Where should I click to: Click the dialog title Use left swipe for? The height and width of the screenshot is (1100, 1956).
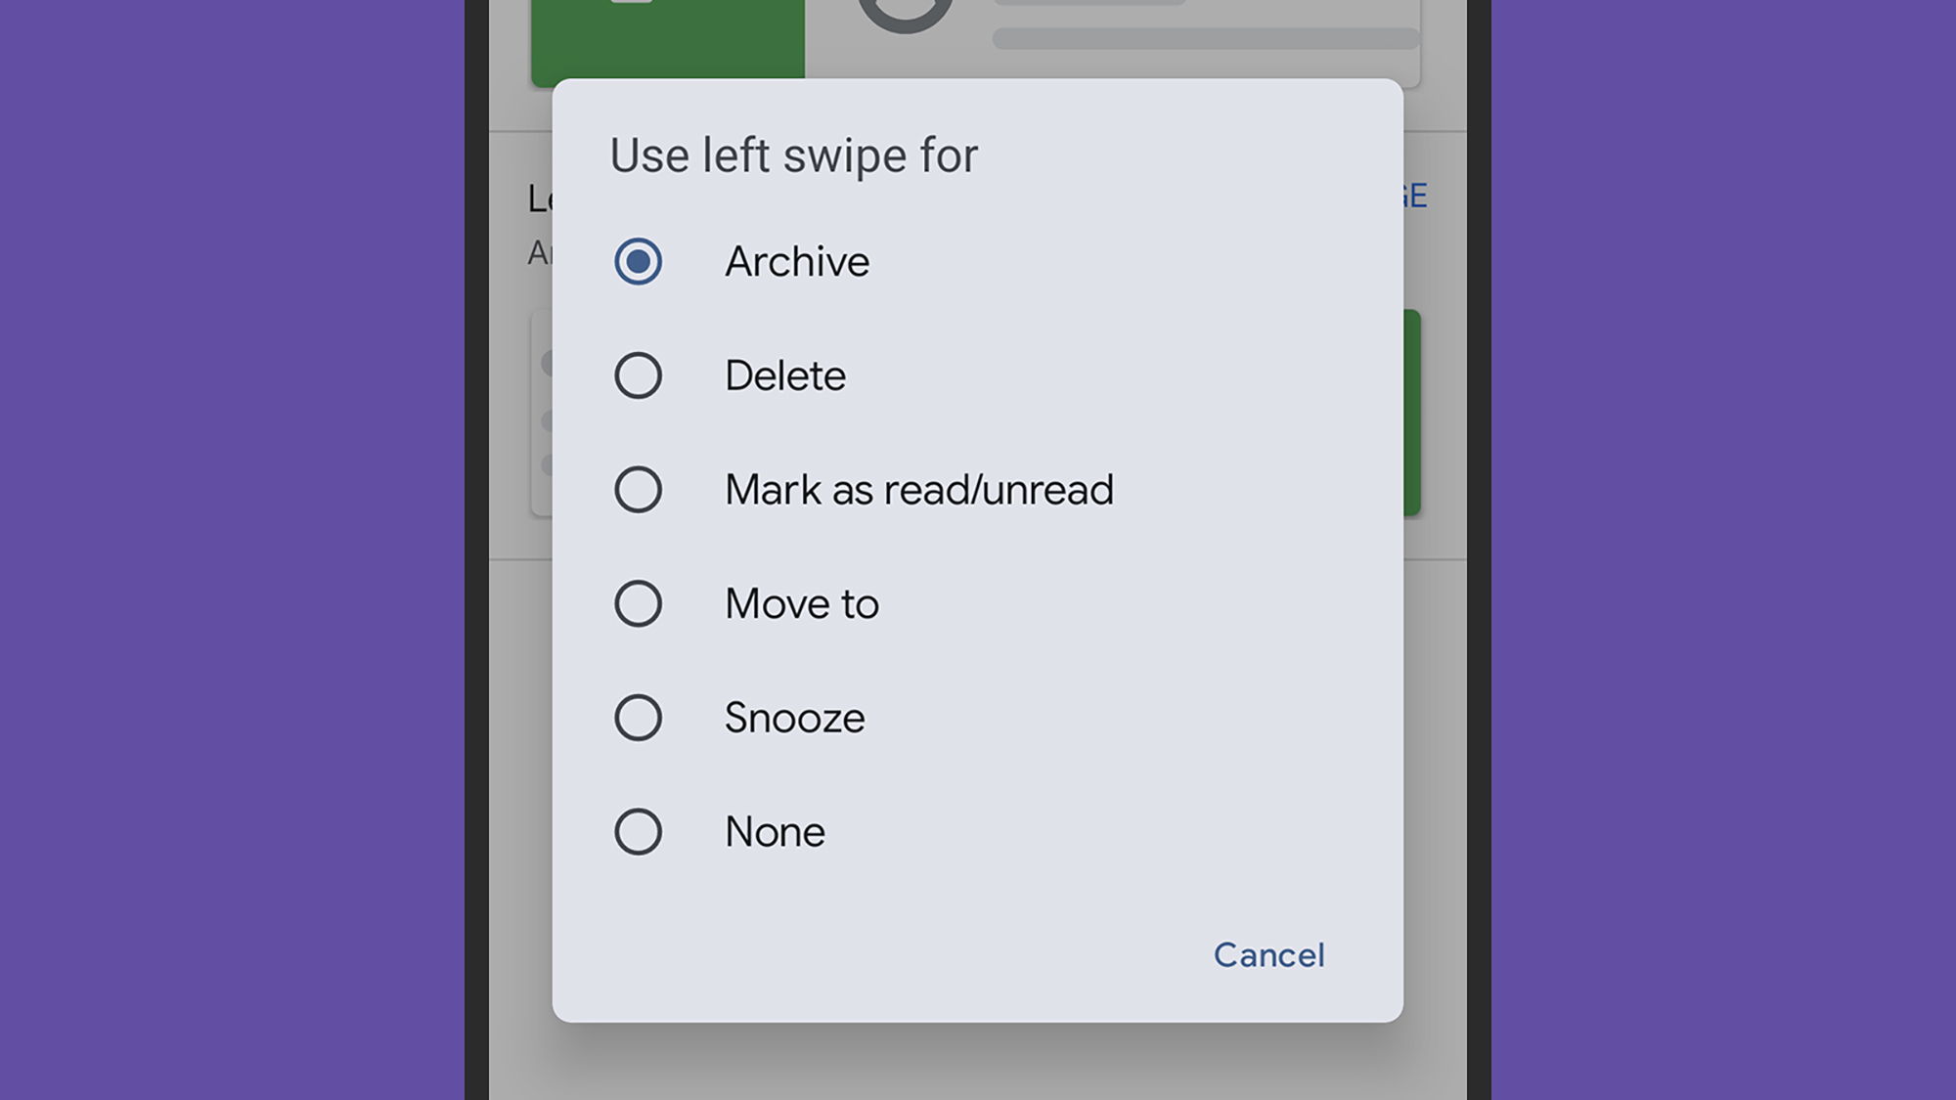click(x=792, y=154)
